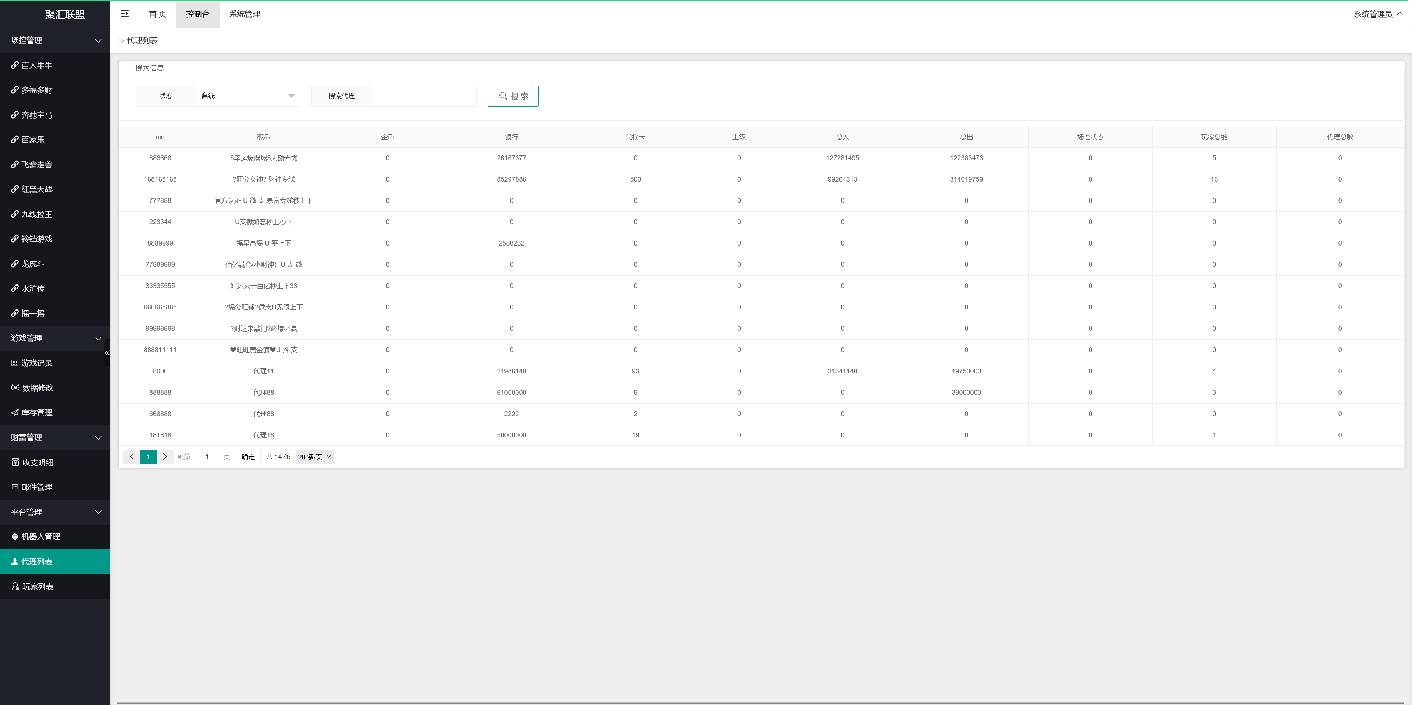Open 数据修改 sidebar item
Viewport: 1412px width, 705px height.
coord(37,388)
